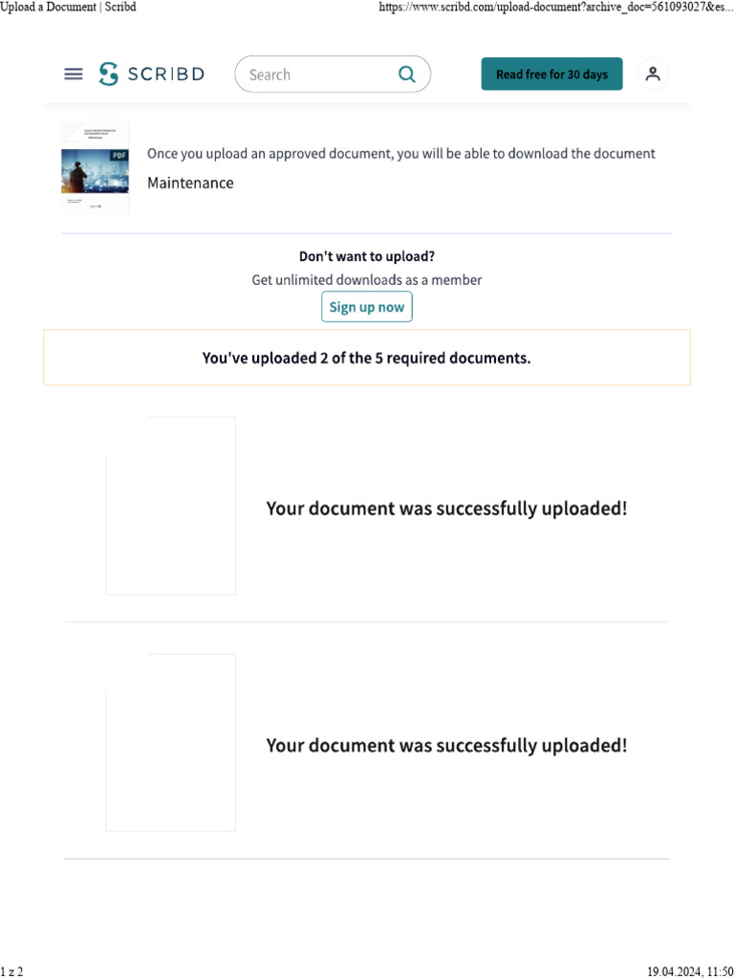Open the user profile account icon

653,75
